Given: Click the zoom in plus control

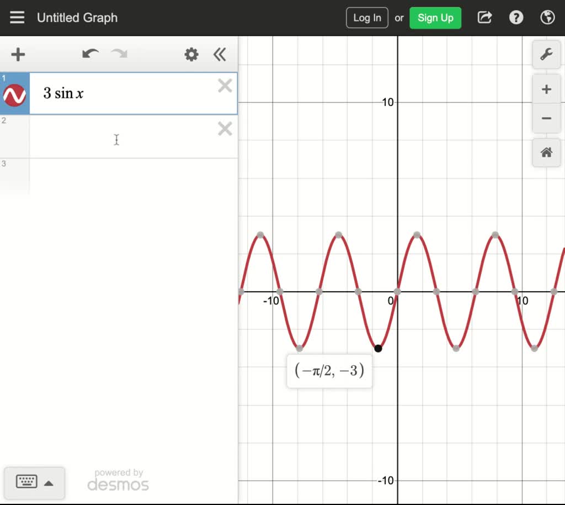Looking at the screenshot, I should pyautogui.click(x=546, y=89).
